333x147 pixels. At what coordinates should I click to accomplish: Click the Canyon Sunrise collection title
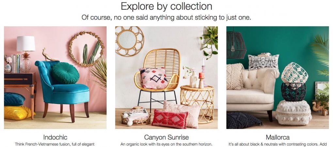click(166, 137)
